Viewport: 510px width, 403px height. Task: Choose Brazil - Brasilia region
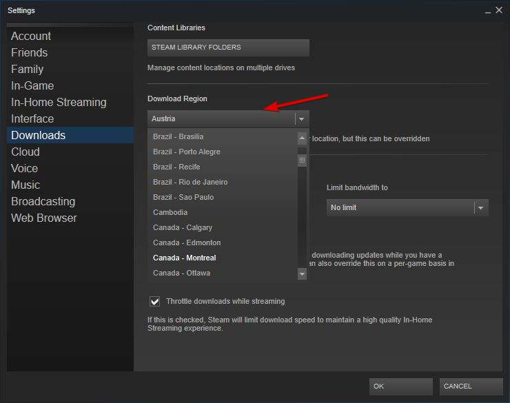point(223,136)
